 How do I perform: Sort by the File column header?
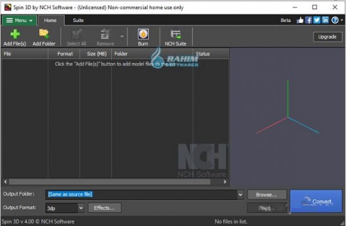point(25,54)
